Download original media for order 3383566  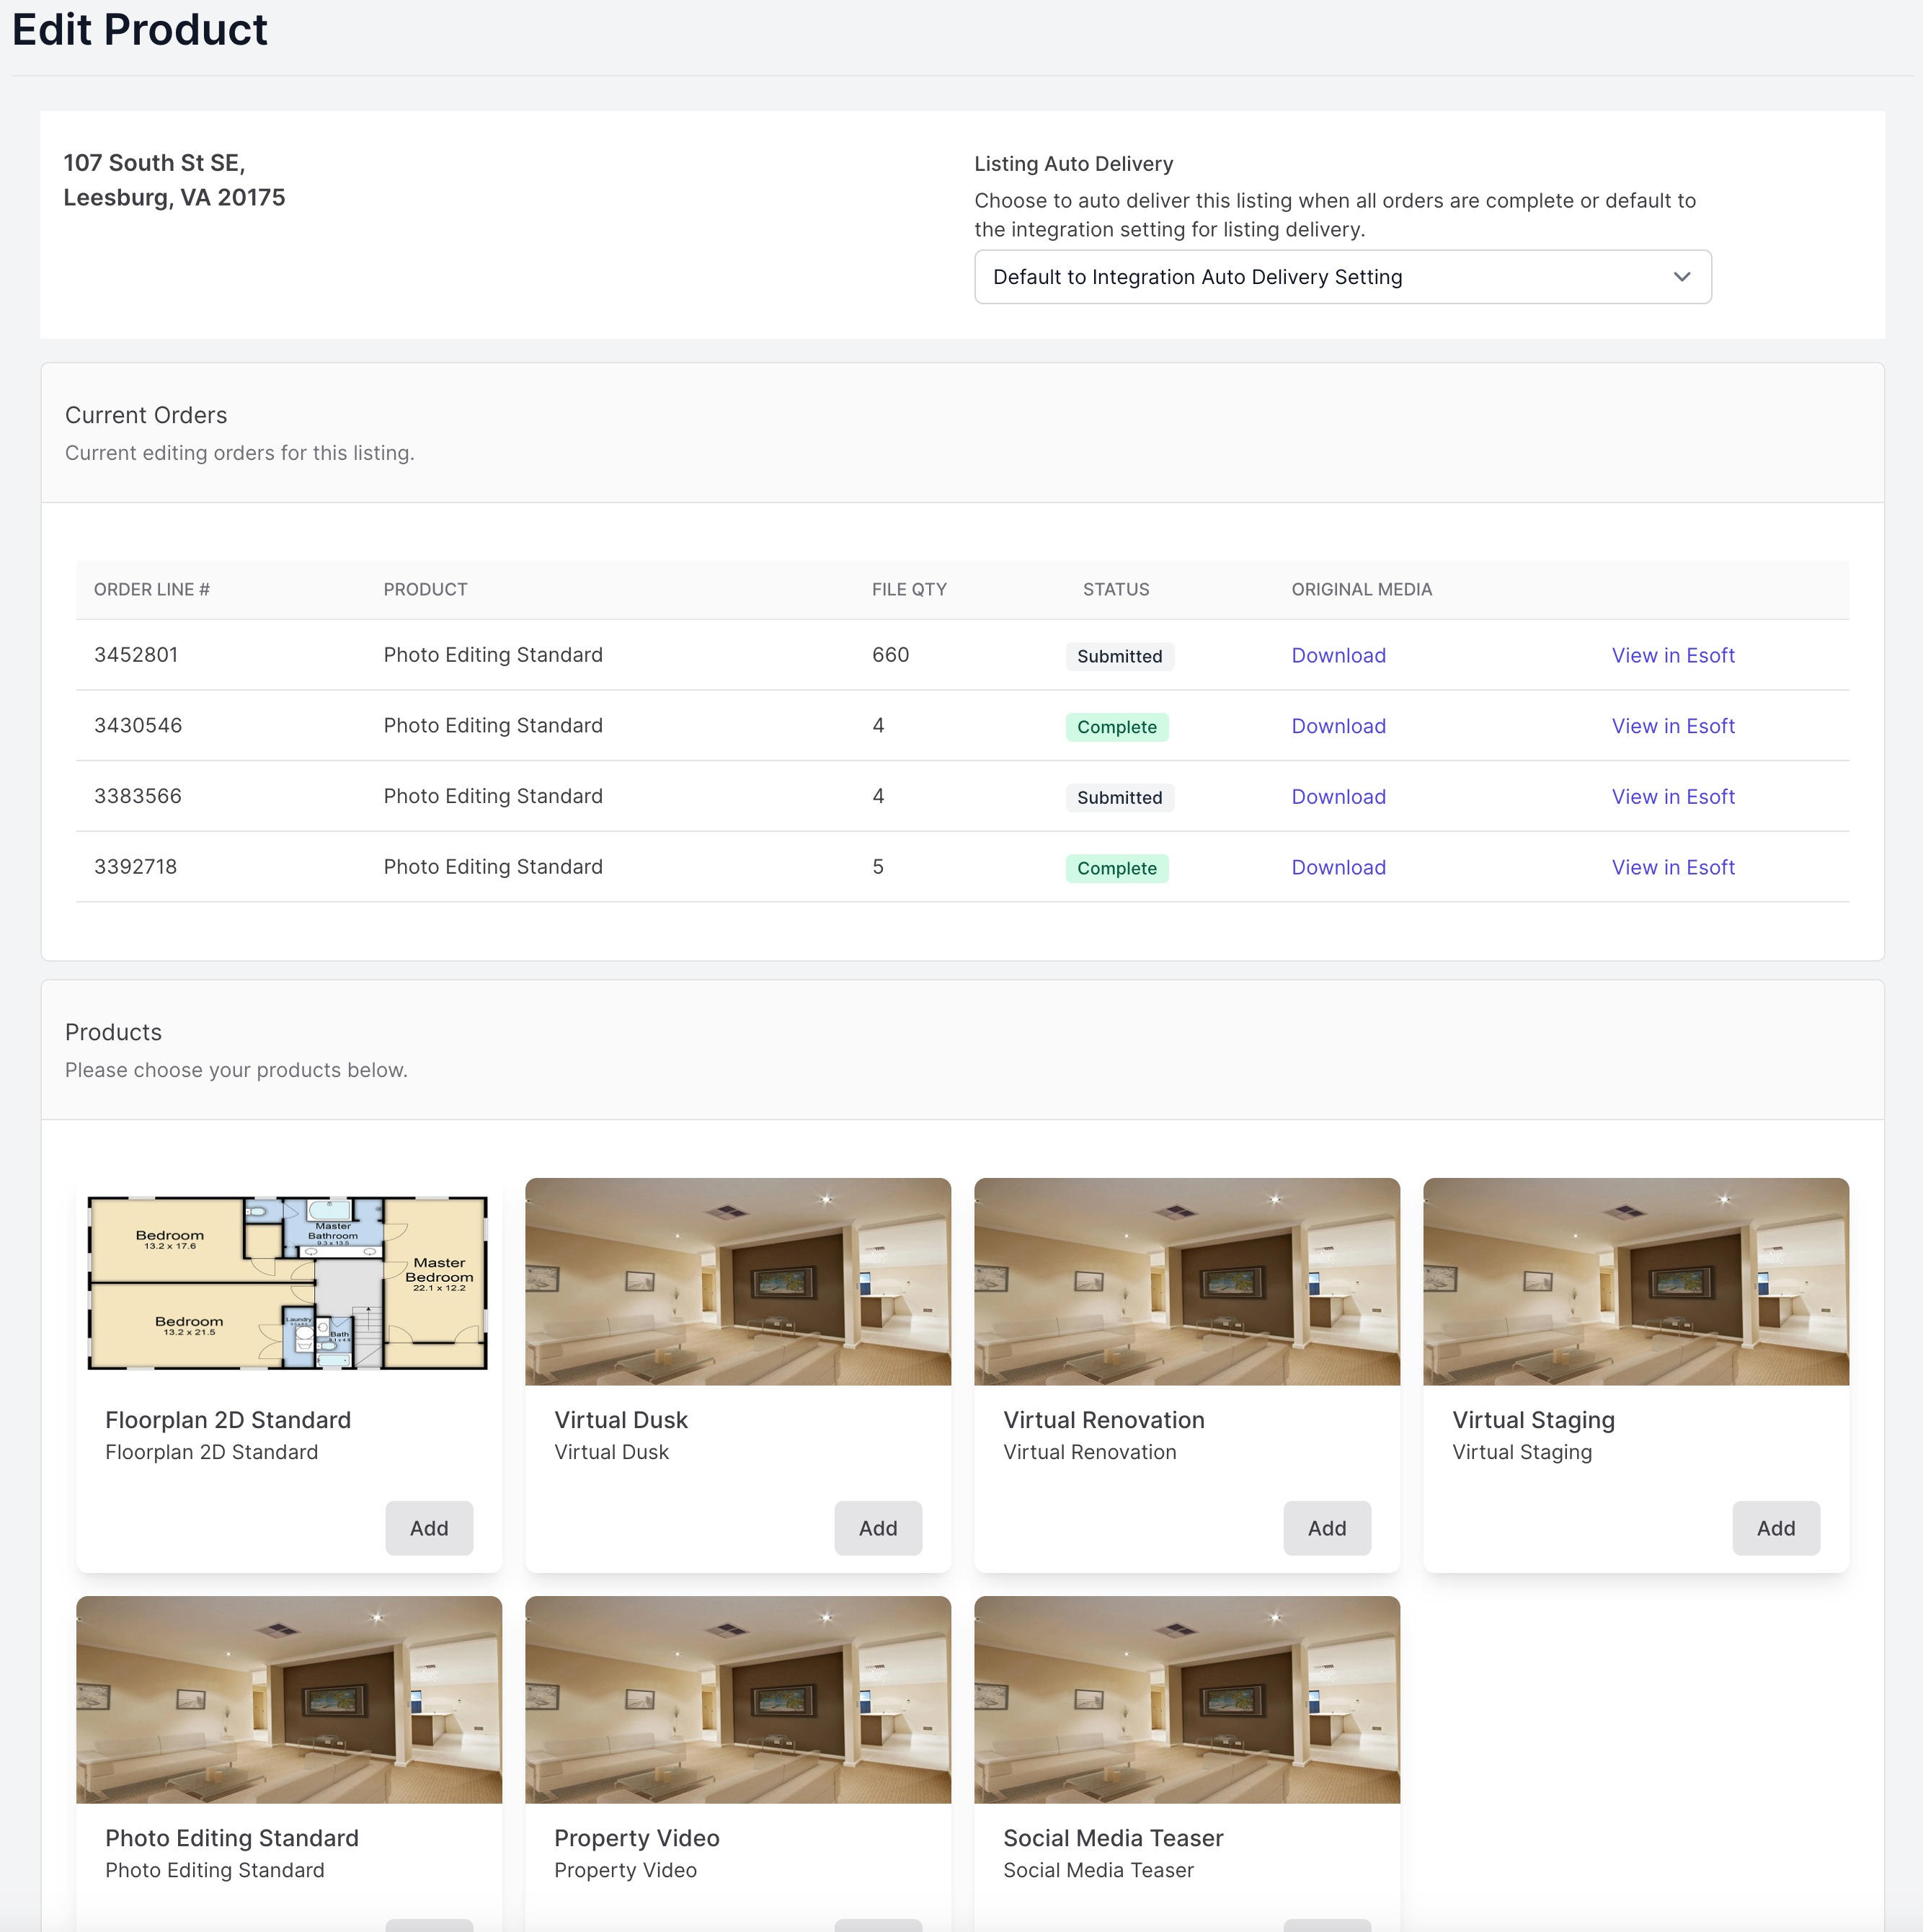(1337, 797)
